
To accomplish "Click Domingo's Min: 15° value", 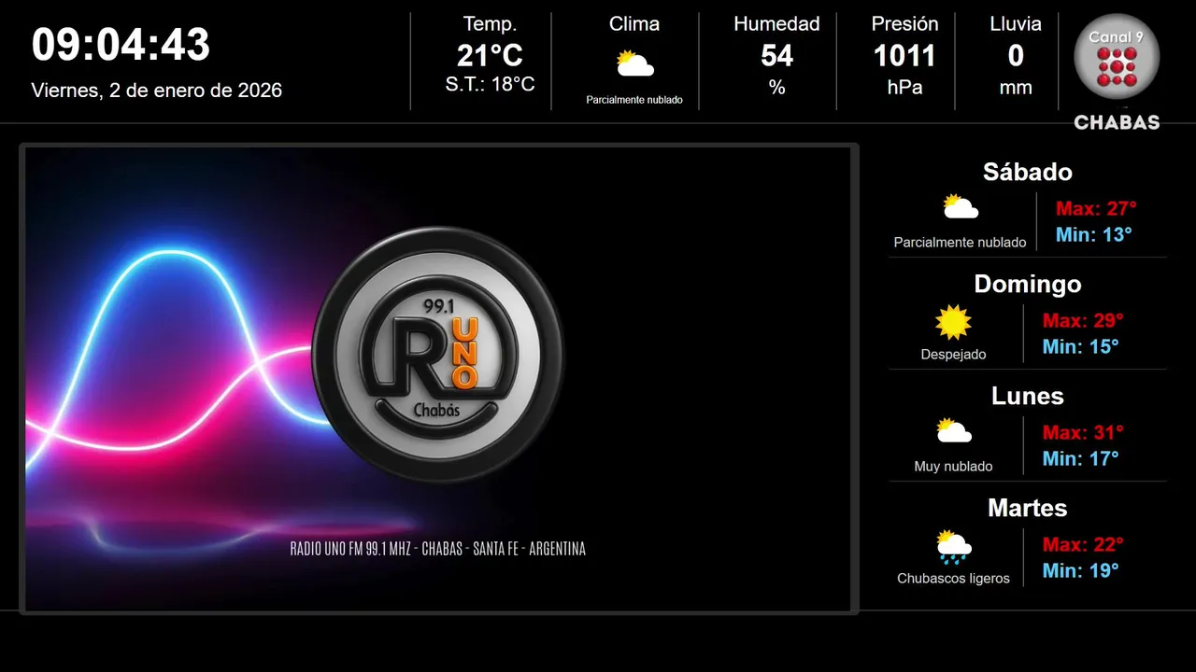I will 1080,346.
